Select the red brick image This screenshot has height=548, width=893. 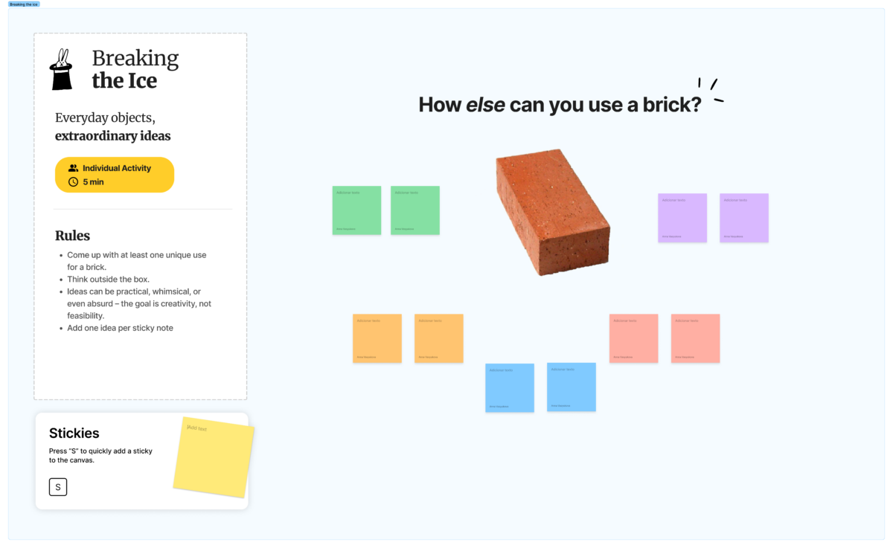tap(552, 213)
